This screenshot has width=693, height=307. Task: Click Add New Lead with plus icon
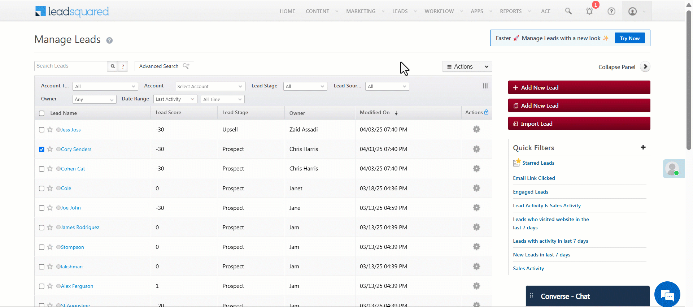[x=579, y=87]
